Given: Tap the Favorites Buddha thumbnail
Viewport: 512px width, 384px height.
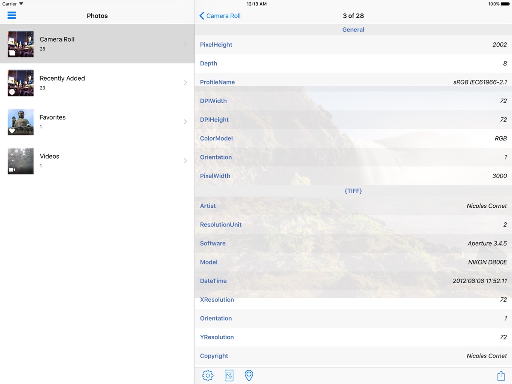Looking at the screenshot, I should coord(20,122).
